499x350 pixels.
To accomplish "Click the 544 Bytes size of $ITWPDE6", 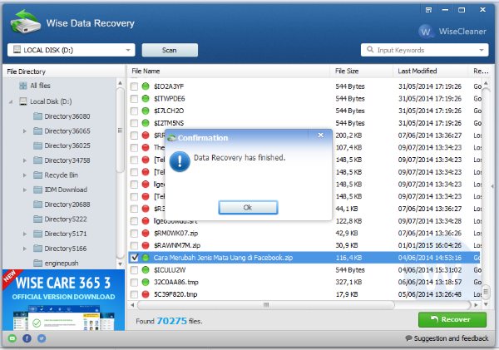I will pyautogui.click(x=350, y=99).
